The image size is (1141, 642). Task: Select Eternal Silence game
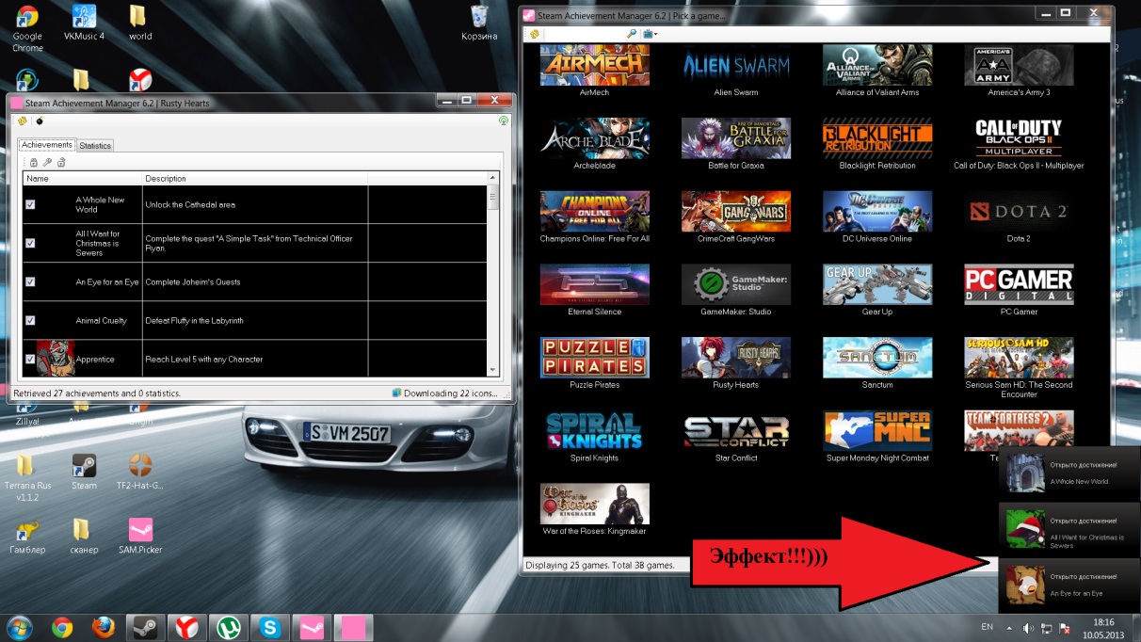pos(594,284)
